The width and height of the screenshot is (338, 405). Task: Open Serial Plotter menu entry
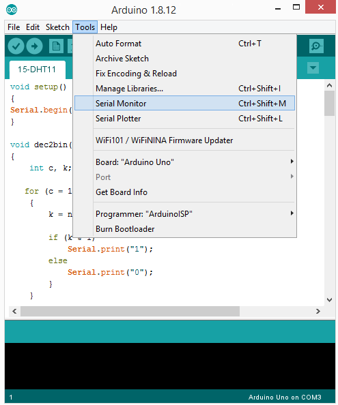[x=184, y=119]
